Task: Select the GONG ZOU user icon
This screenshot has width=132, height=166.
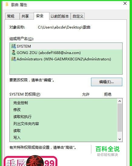Action: tap(14, 53)
